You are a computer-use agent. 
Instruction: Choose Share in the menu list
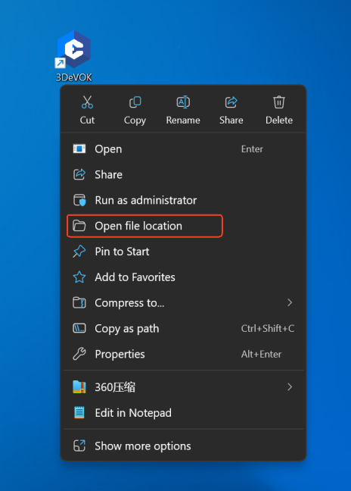pyautogui.click(x=184, y=174)
